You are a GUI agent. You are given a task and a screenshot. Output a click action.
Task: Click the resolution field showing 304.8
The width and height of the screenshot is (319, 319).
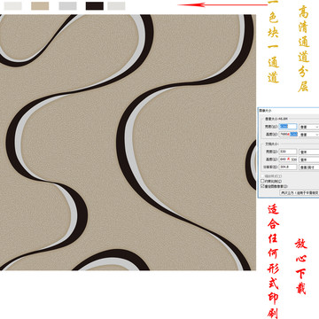tap(288, 167)
